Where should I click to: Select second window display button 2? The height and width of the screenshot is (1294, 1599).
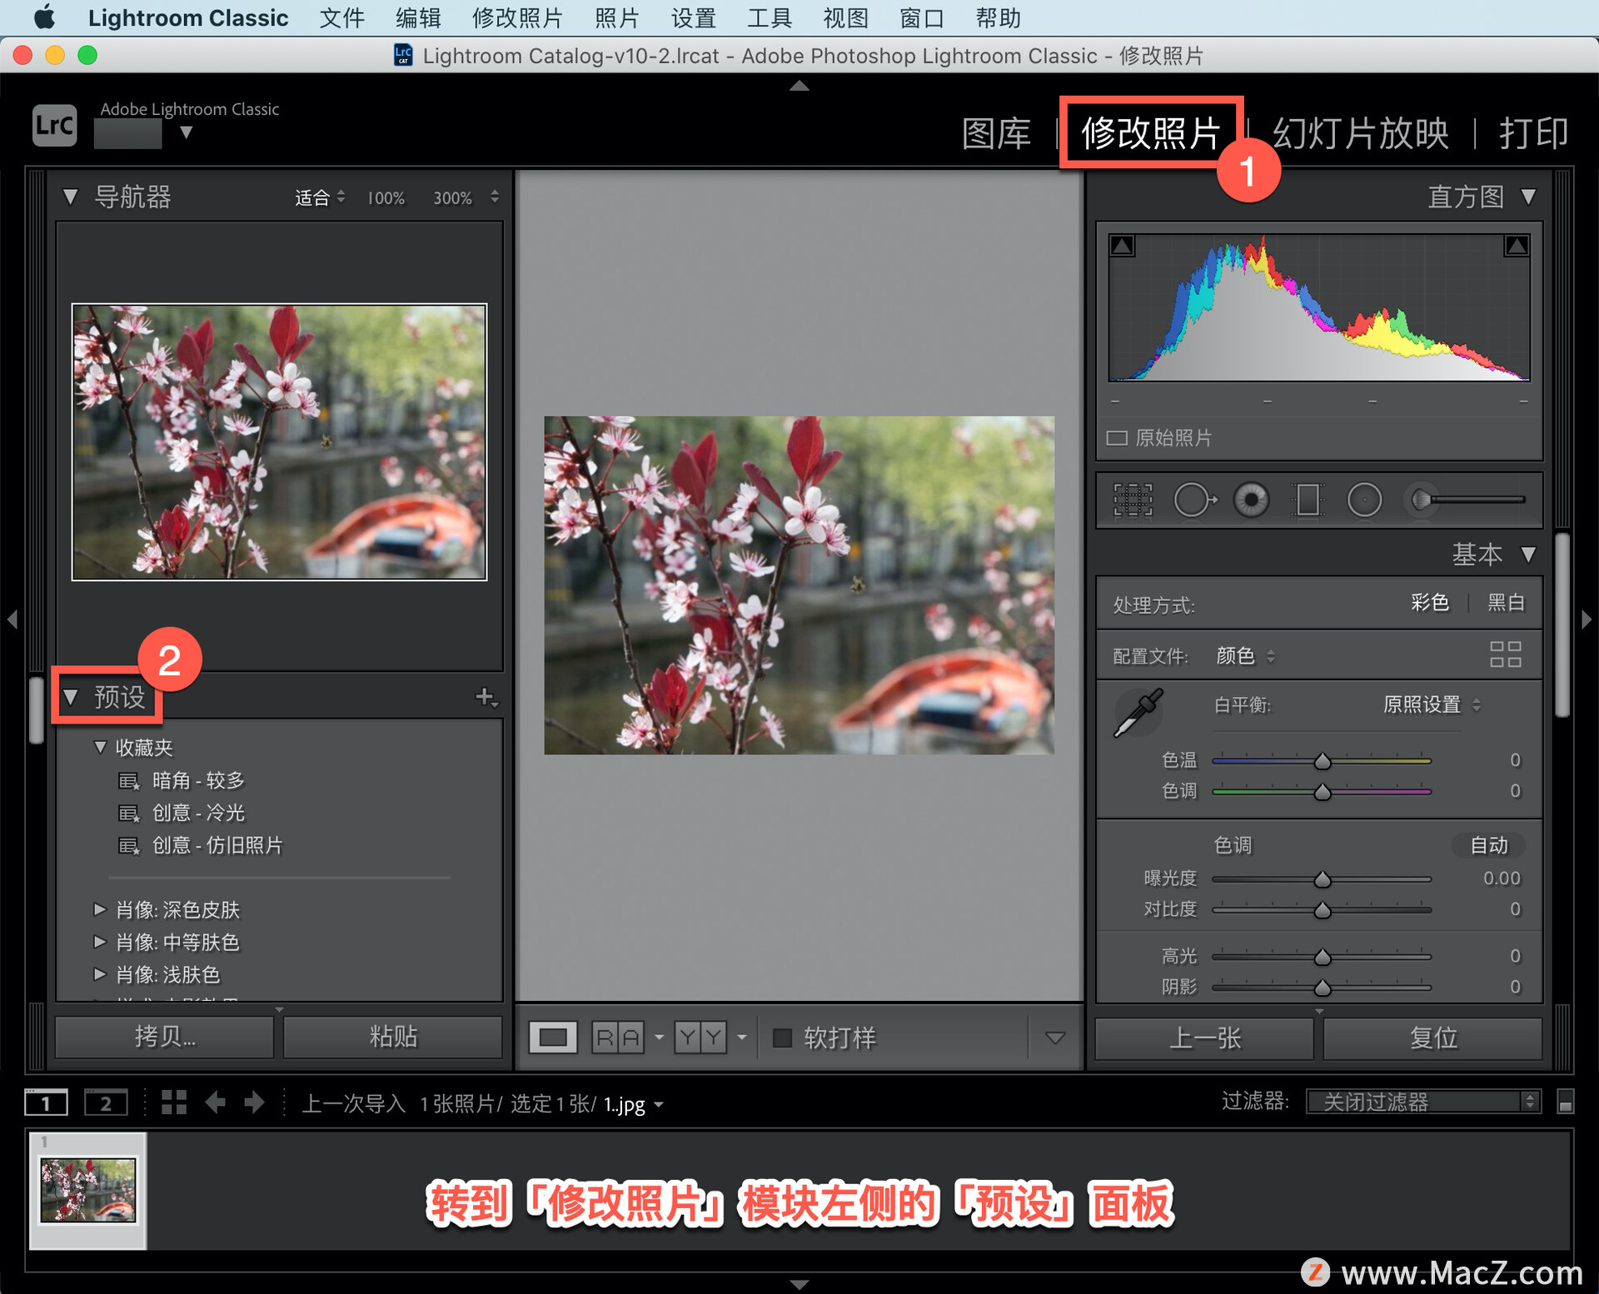coord(106,1102)
